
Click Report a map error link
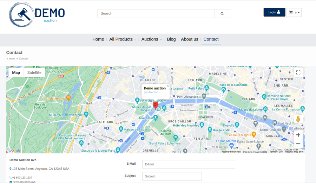coord(294,152)
